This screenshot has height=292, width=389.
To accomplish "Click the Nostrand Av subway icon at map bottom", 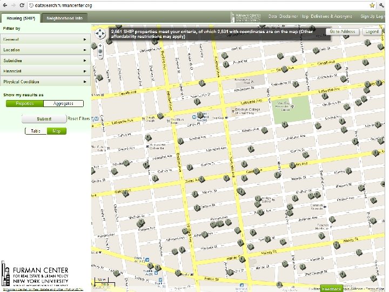I will tap(242, 286).
